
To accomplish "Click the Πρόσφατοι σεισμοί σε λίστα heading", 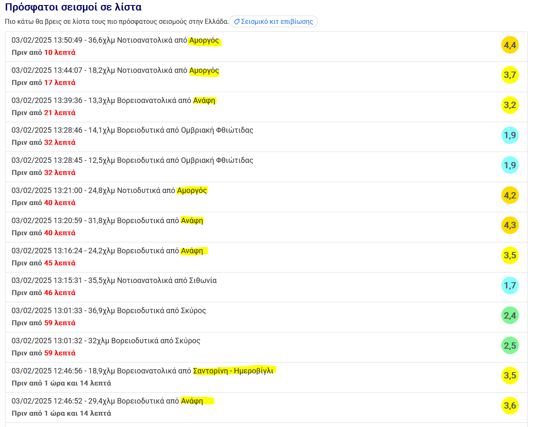I will [x=73, y=7].
